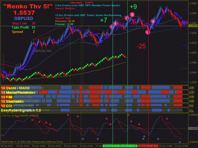Viewport: 198px width, 148px height.
Task: Select the blue GBPUSD symbol label
Action: click(24, 19)
